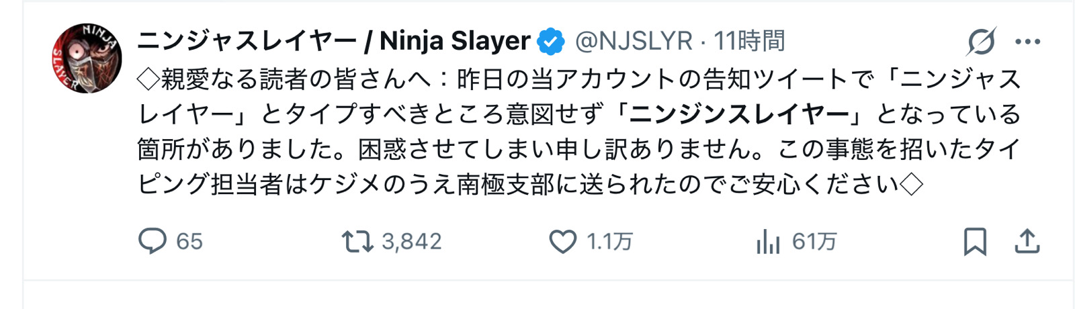Open the Ninja Slayer profile avatar

(87, 58)
